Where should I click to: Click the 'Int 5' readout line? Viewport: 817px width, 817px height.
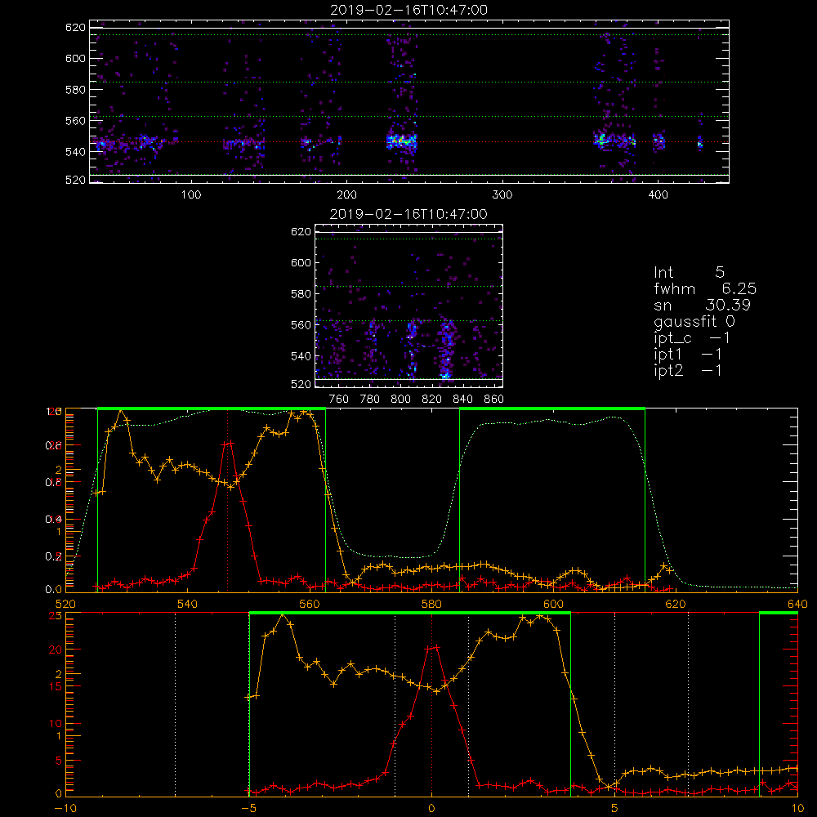689,273
